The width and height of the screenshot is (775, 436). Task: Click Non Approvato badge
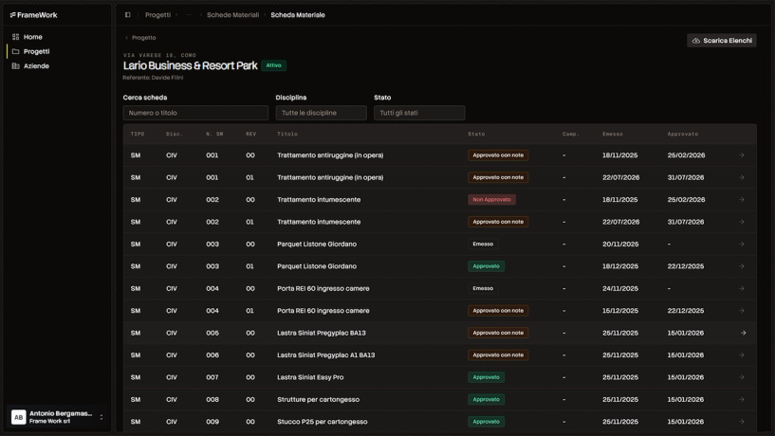pyautogui.click(x=491, y=199)
